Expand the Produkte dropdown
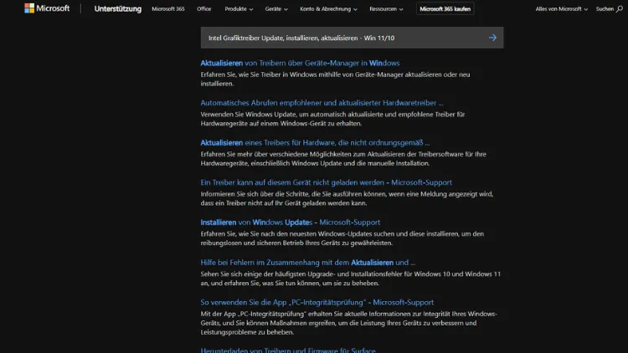This screenshot has height=353, width=628. tap(239, 9)
